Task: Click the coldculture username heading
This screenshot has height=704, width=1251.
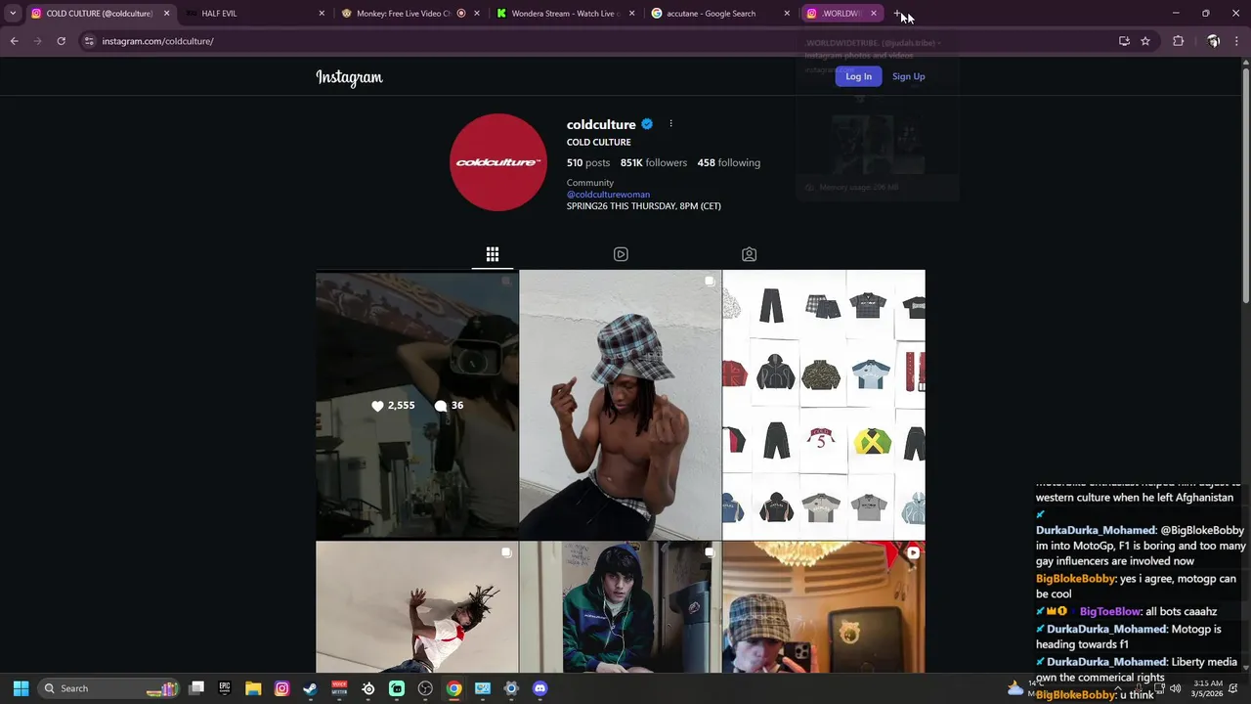Action: 601,124
